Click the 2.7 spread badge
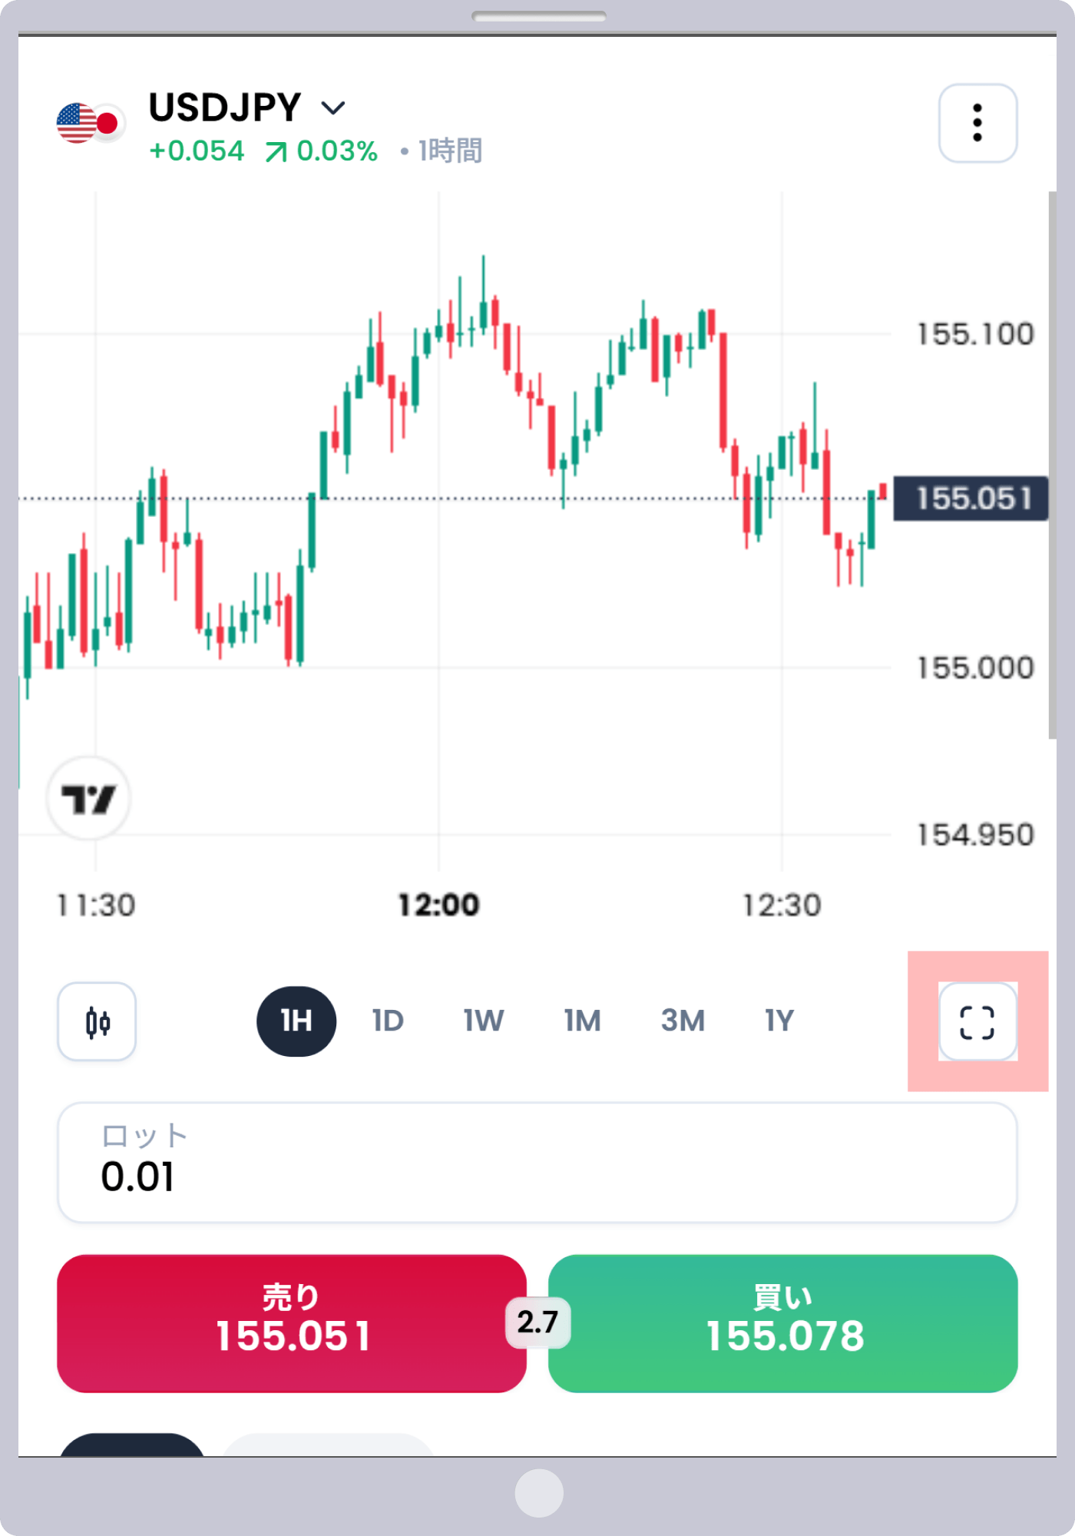 pos(537,1322)
